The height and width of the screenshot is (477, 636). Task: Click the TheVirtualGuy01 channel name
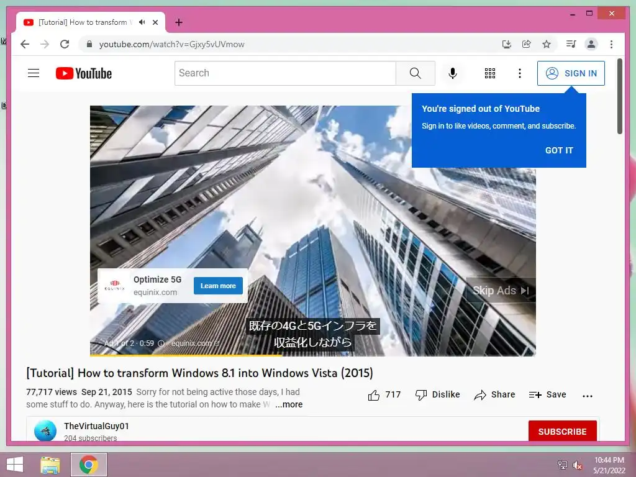click(x=96, y=426)
